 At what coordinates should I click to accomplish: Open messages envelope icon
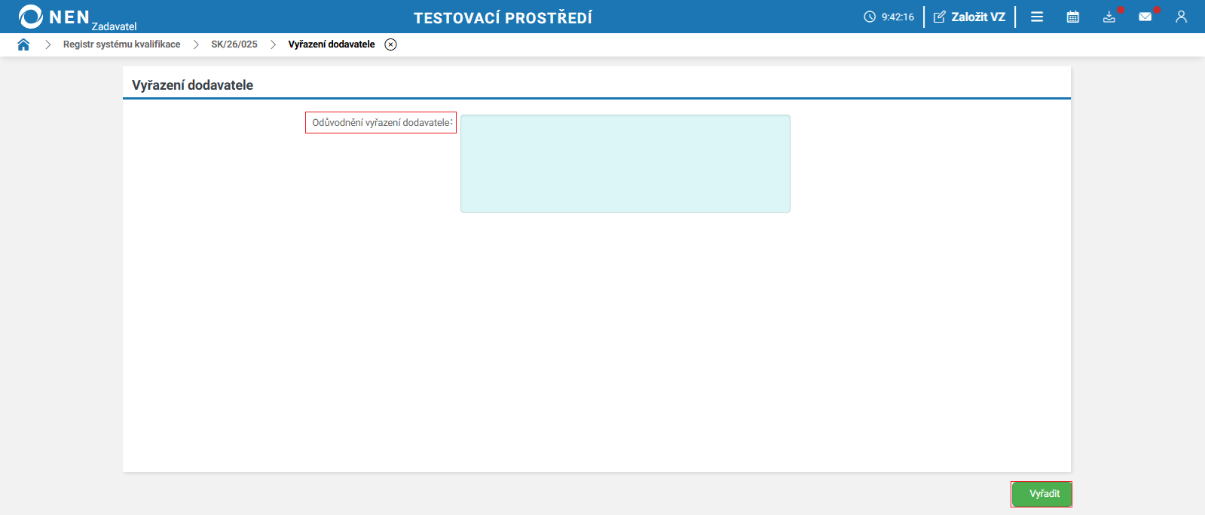[x=1145, y=17]
